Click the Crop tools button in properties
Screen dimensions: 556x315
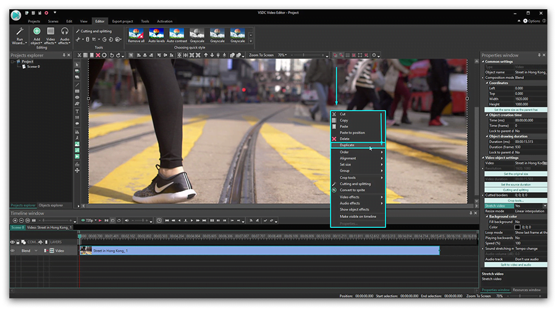(516, 201)
